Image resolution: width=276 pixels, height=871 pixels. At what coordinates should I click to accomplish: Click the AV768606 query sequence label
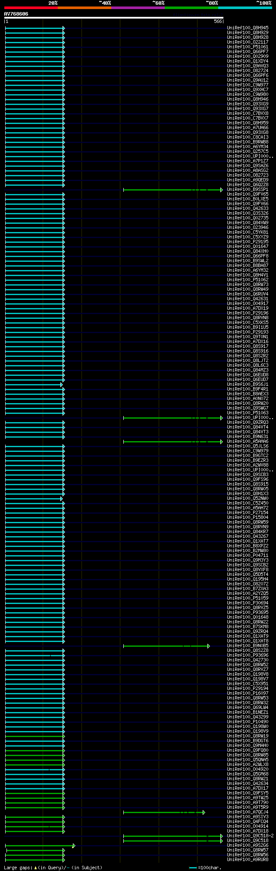[16, 14]
